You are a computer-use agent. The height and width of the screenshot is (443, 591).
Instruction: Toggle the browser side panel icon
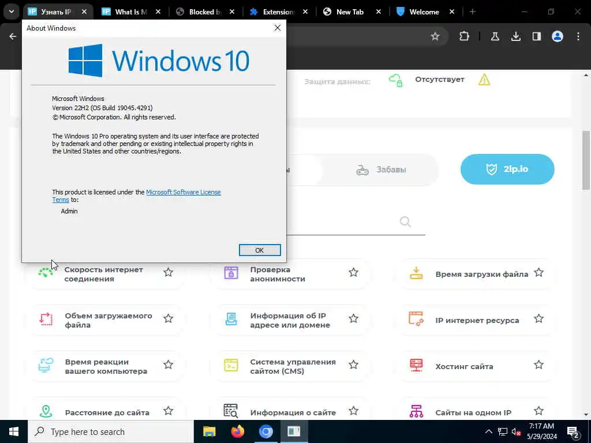[x=536, y=36]
